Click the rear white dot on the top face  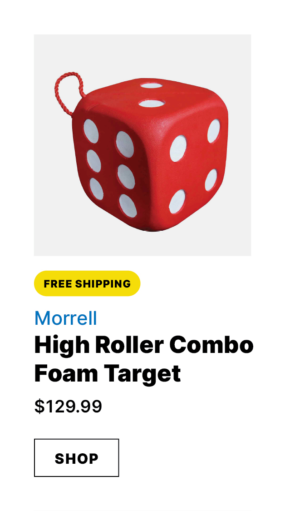tap(151, 85)
